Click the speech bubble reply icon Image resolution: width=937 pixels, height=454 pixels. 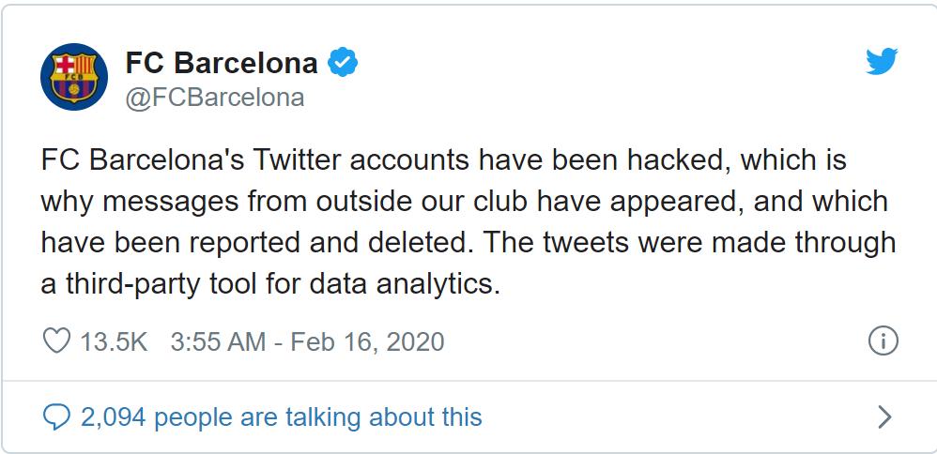click(57, 416)
